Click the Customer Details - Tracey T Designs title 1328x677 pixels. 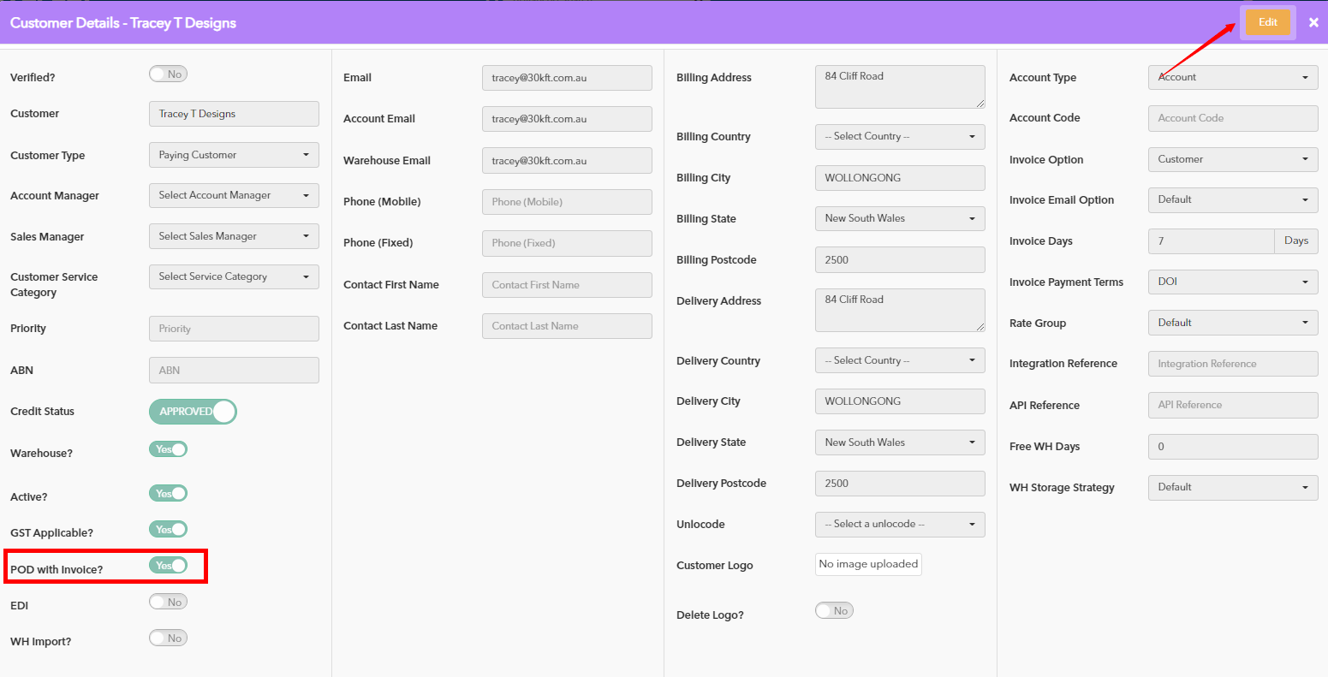click(123, 23)
